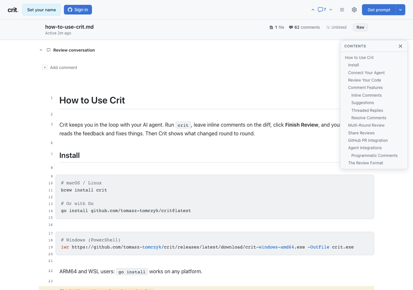The width and height of the screenshot is (413, 290).
Task: Click the How to Use Crit document heading
Action: tap(92, 100)
